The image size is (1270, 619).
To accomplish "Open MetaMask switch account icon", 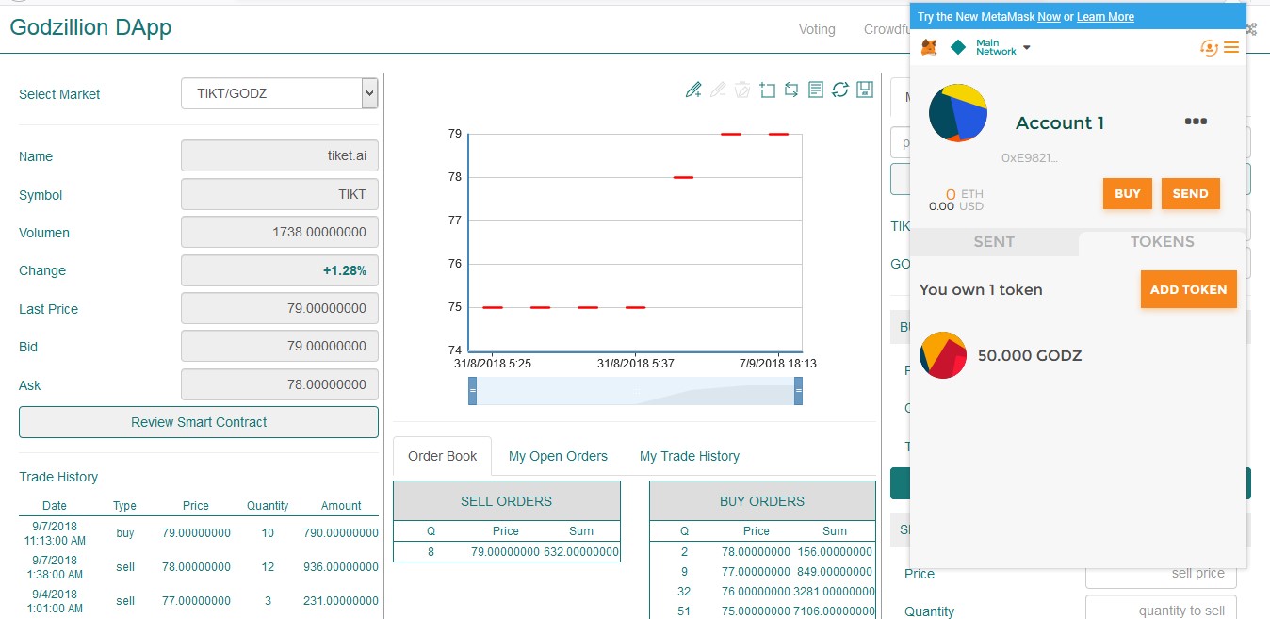I will tap(1209, 47).
